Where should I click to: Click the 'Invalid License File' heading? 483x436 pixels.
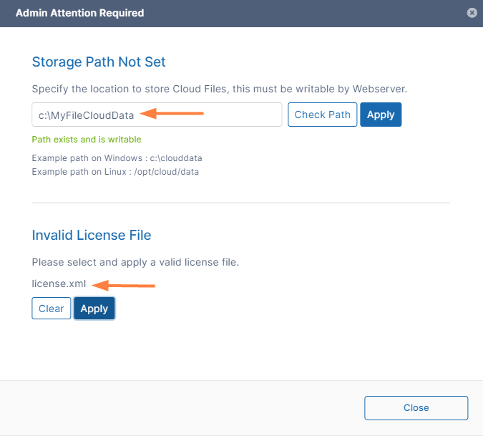92,235
